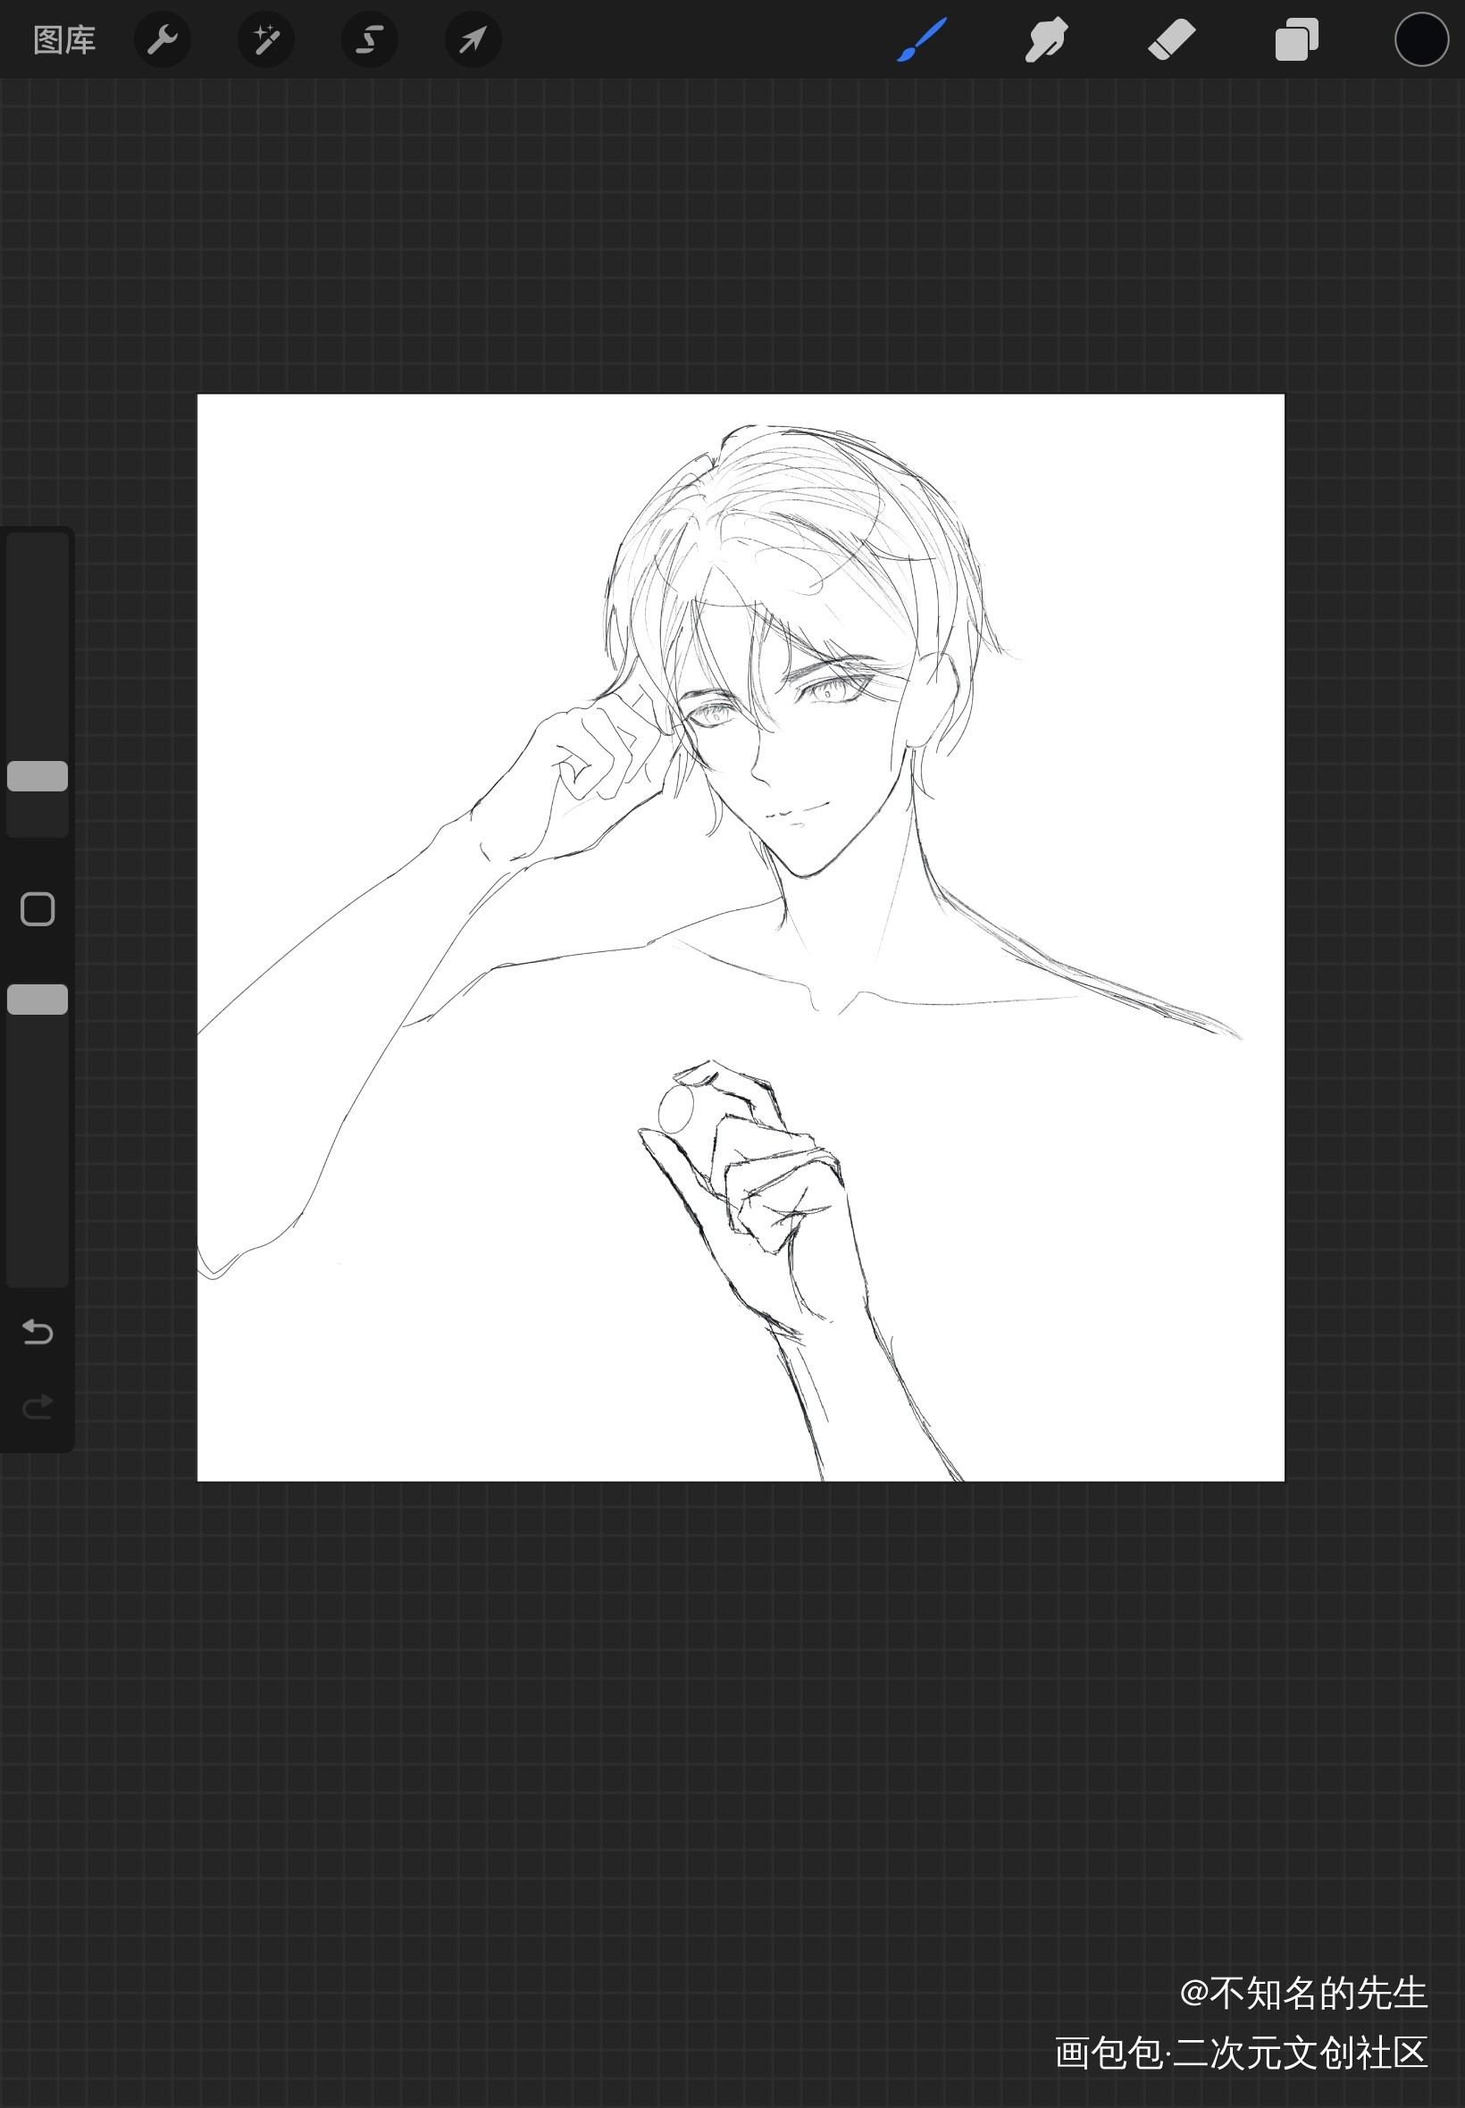
Task: Select the Brush paint tool
Action: pos(922,40)
